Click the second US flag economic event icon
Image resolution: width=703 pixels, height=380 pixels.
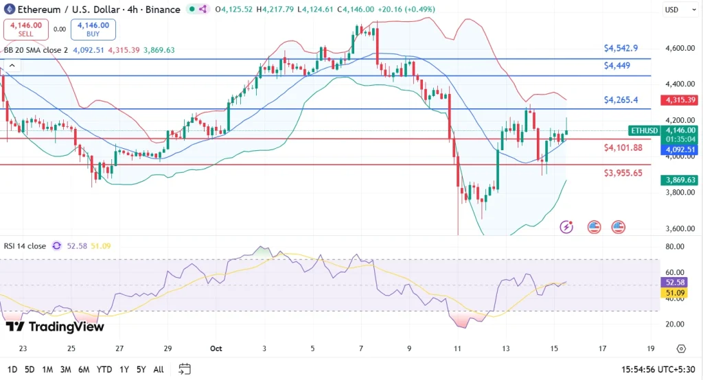click(619, 226)
